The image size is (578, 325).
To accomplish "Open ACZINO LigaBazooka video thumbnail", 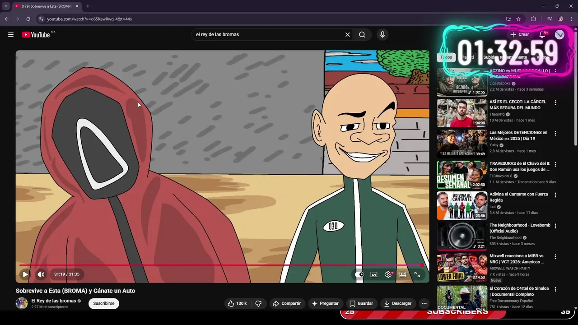I will [461, 82].
